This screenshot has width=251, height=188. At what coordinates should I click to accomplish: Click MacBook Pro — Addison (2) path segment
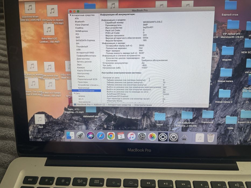click(x=91, y=104)
